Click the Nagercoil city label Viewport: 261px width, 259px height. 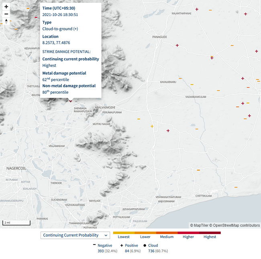pos(16,168)
